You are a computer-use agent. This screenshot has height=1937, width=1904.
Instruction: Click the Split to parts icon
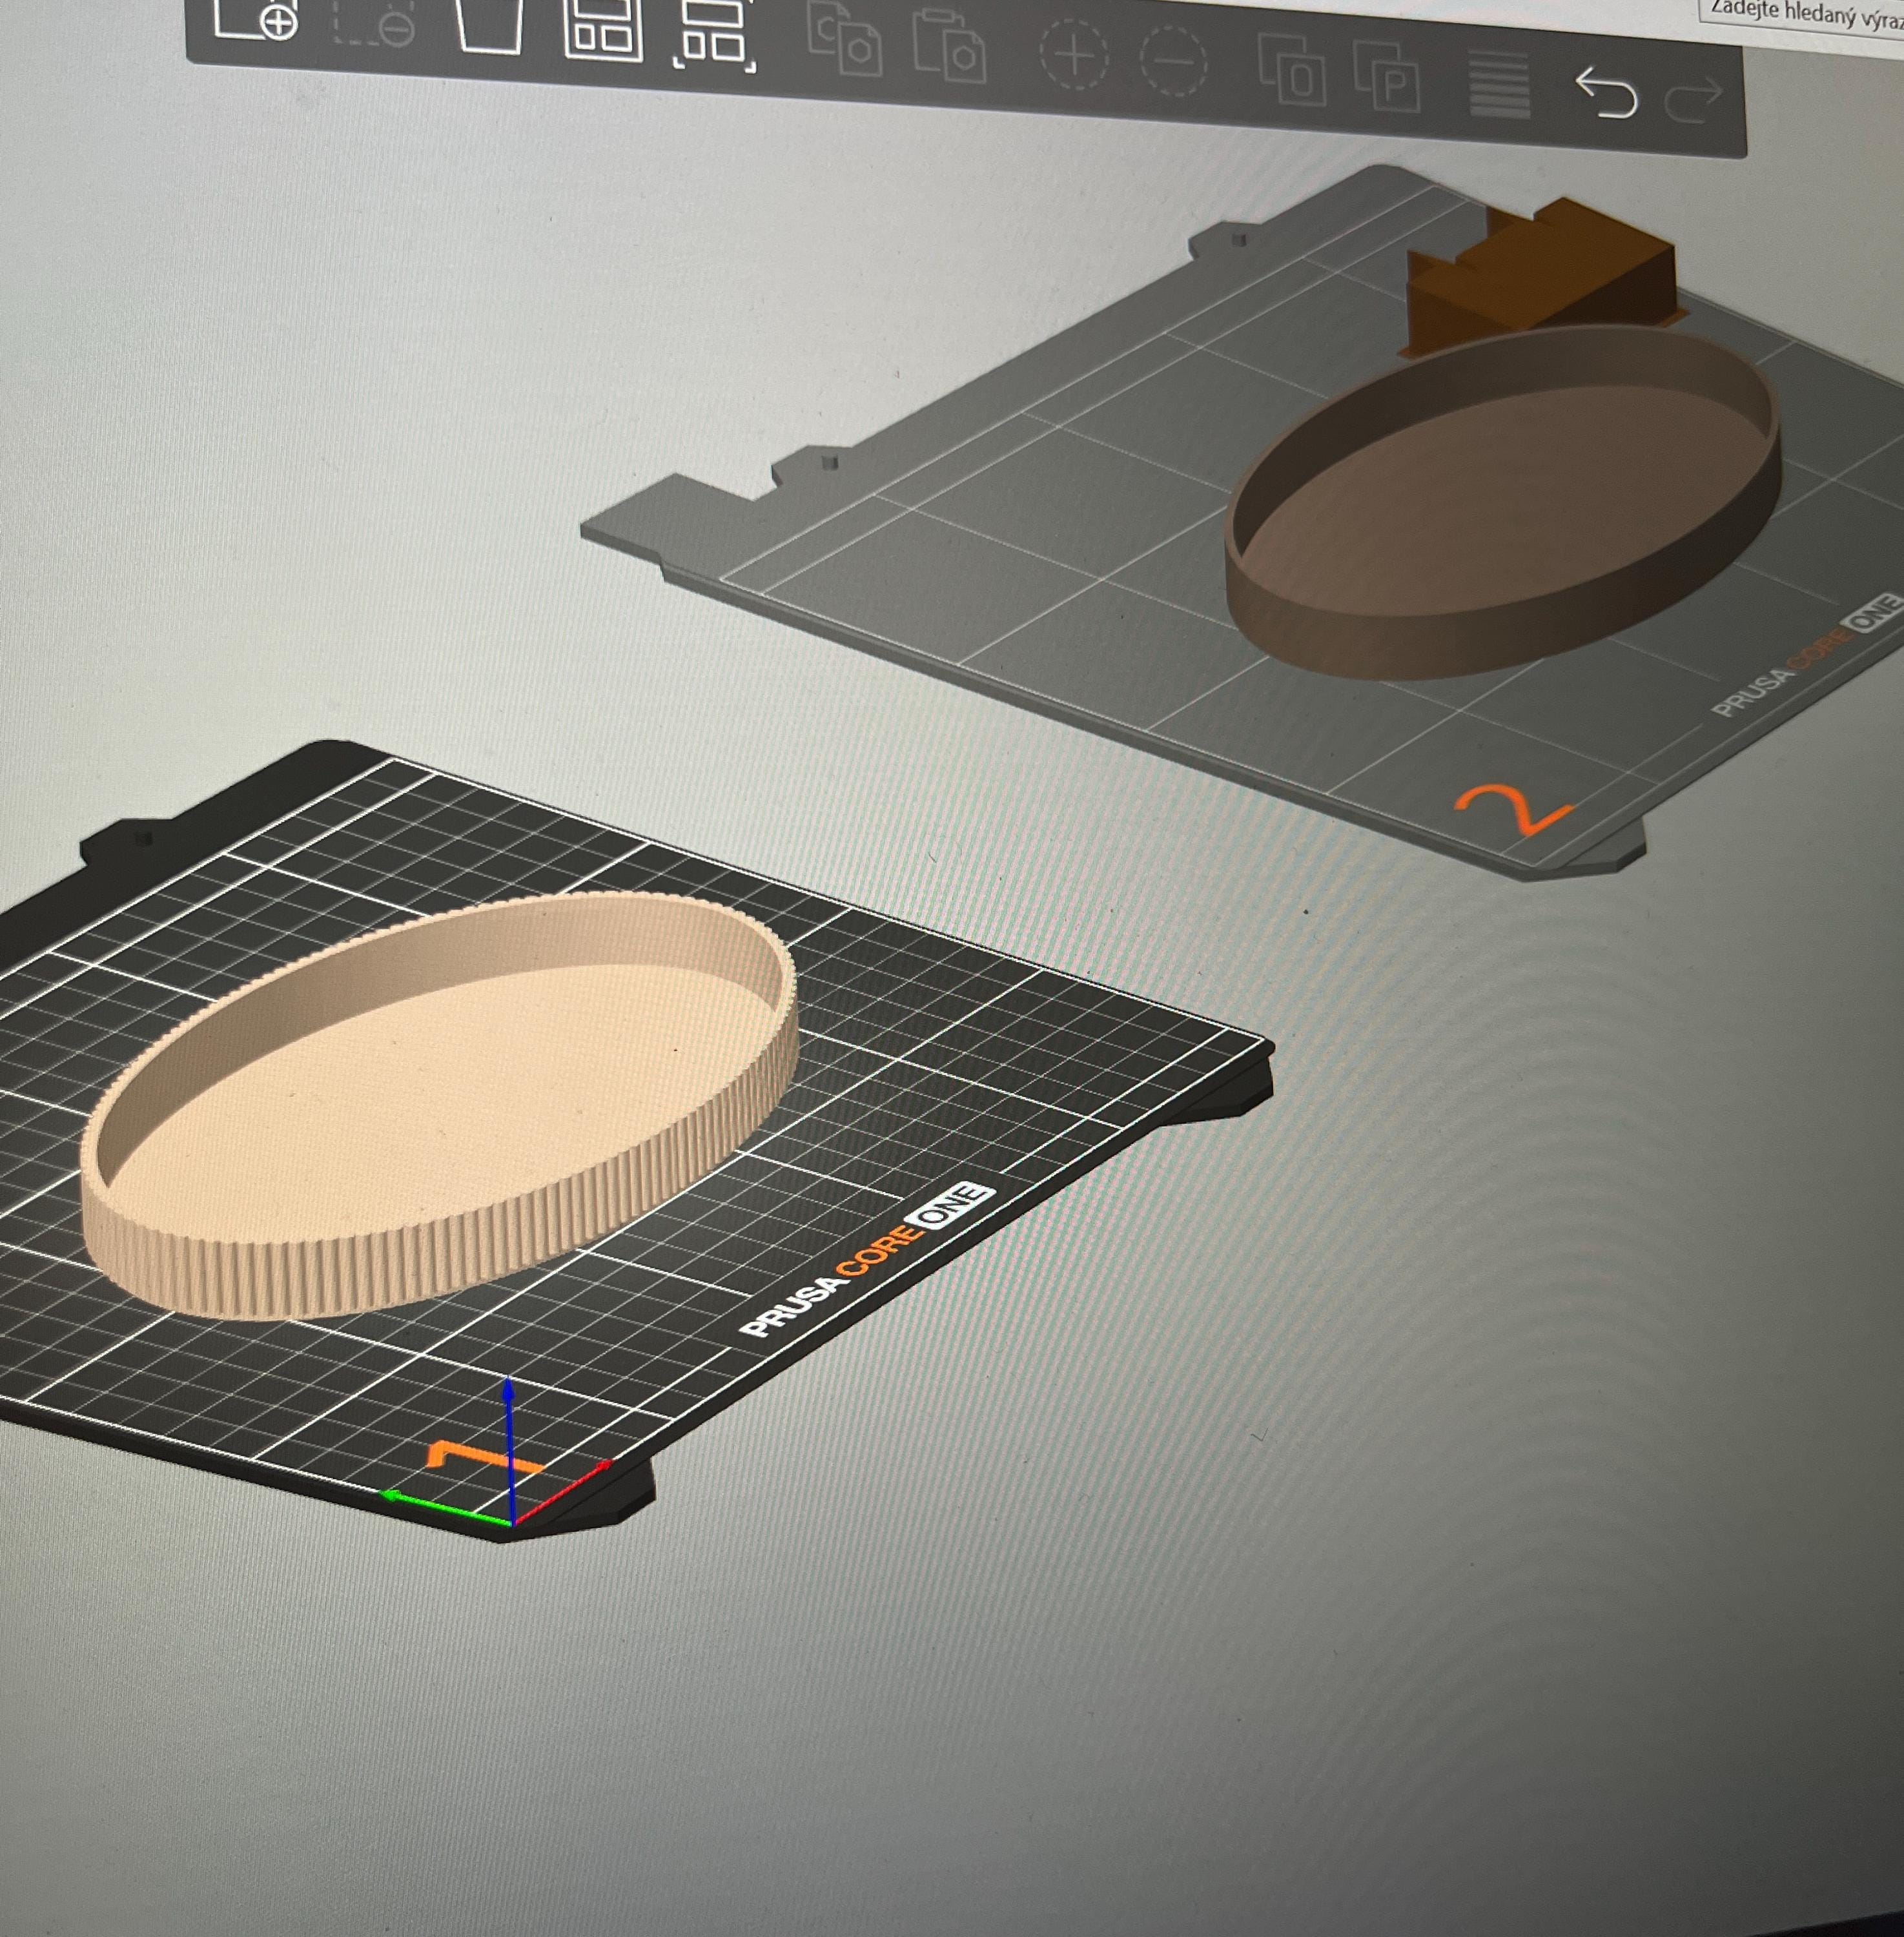click(1387, 76)
